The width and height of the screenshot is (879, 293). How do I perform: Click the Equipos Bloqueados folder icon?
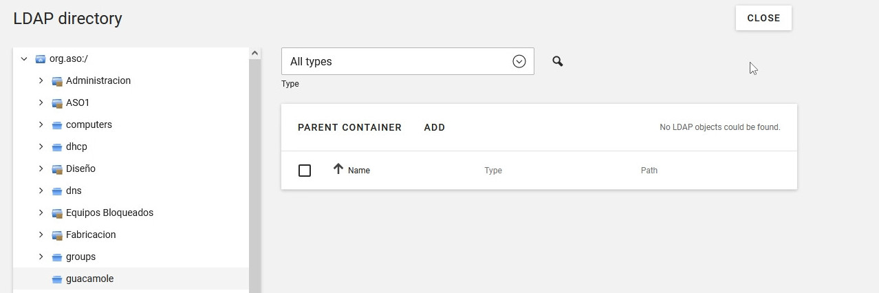57,213
